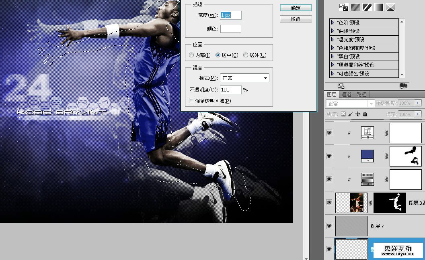
Task: Switch to the 通道 channels tab
Action: pyautogui.click(x=346, y=94)
